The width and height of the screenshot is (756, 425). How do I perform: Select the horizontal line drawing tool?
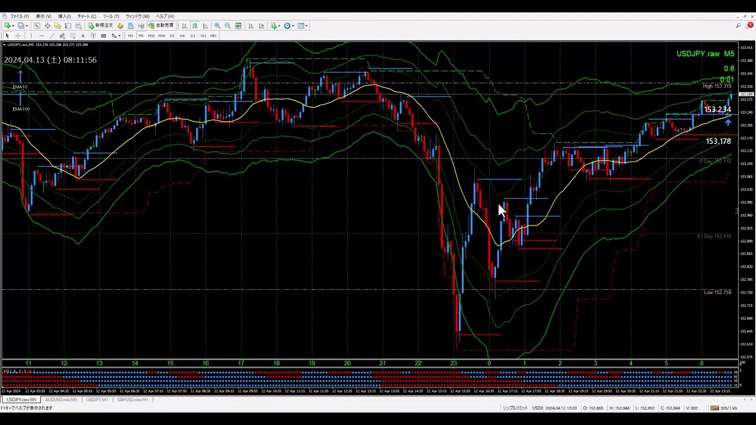coord(41,36)
